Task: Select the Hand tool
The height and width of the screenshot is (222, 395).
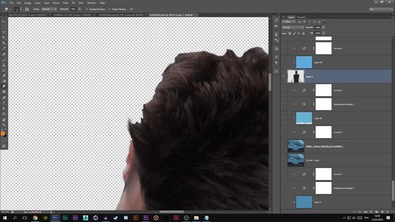Action: point(4,120)
